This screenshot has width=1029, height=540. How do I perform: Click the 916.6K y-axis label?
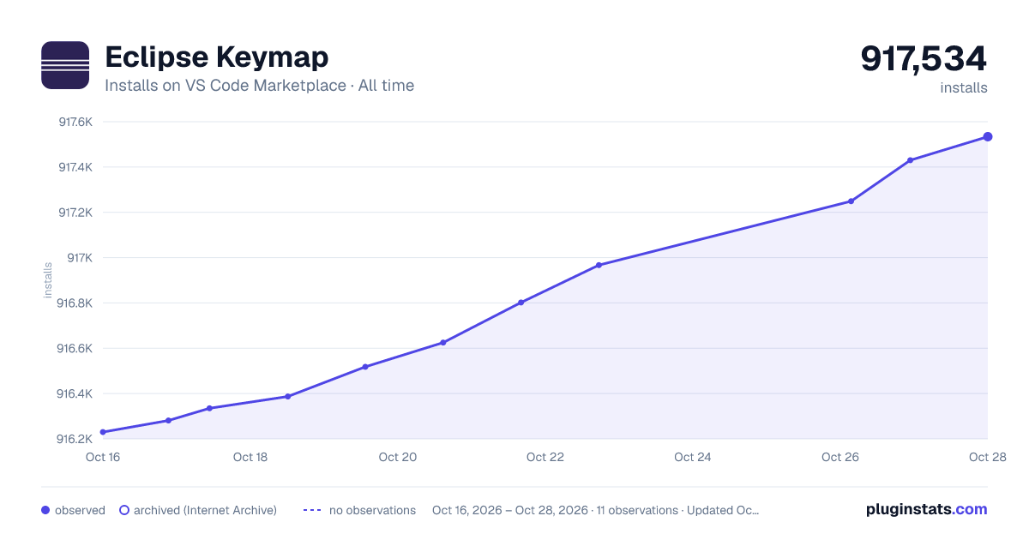tap(75, 348)
